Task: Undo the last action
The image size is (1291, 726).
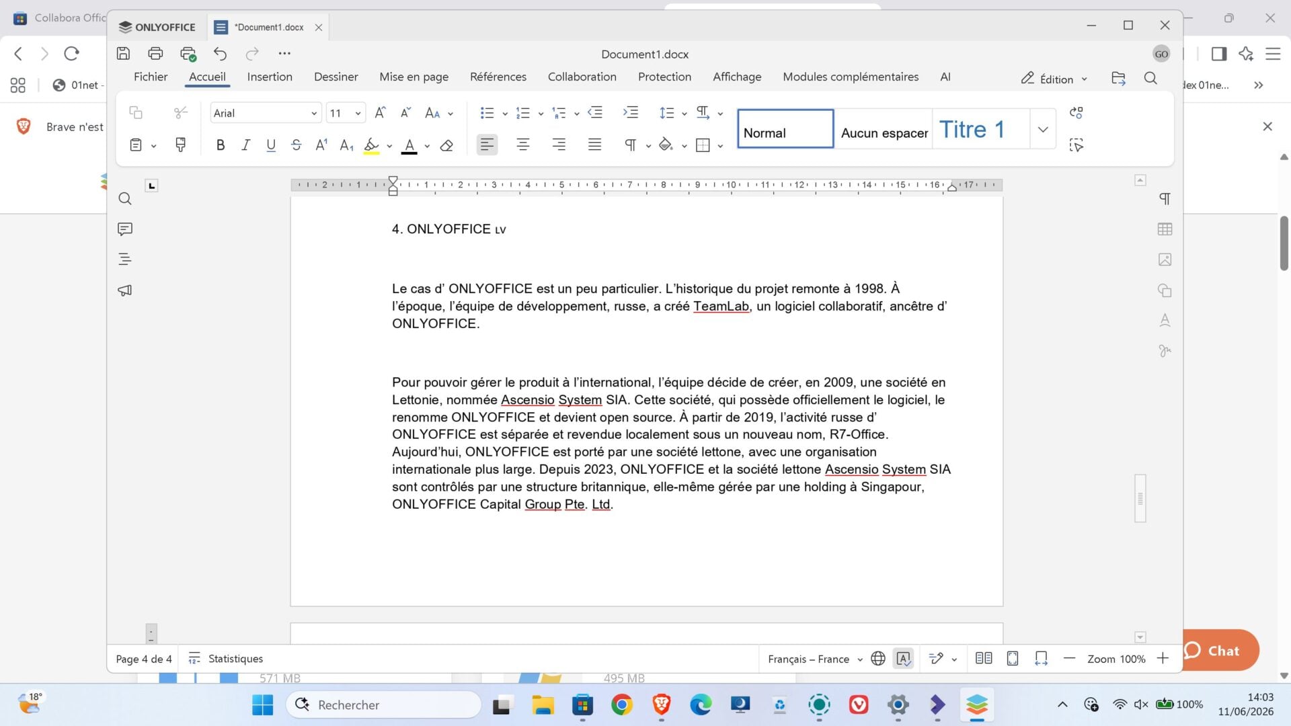Action: point(220,53)
